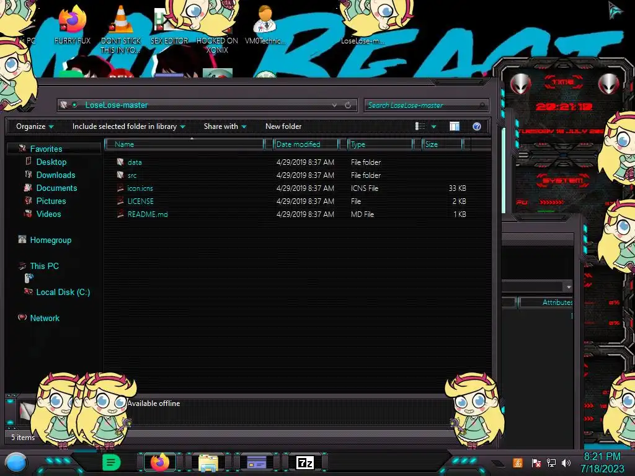Go to Downloads in Favorites
Viewport: 635px width, 476px height.
[56, 175]
